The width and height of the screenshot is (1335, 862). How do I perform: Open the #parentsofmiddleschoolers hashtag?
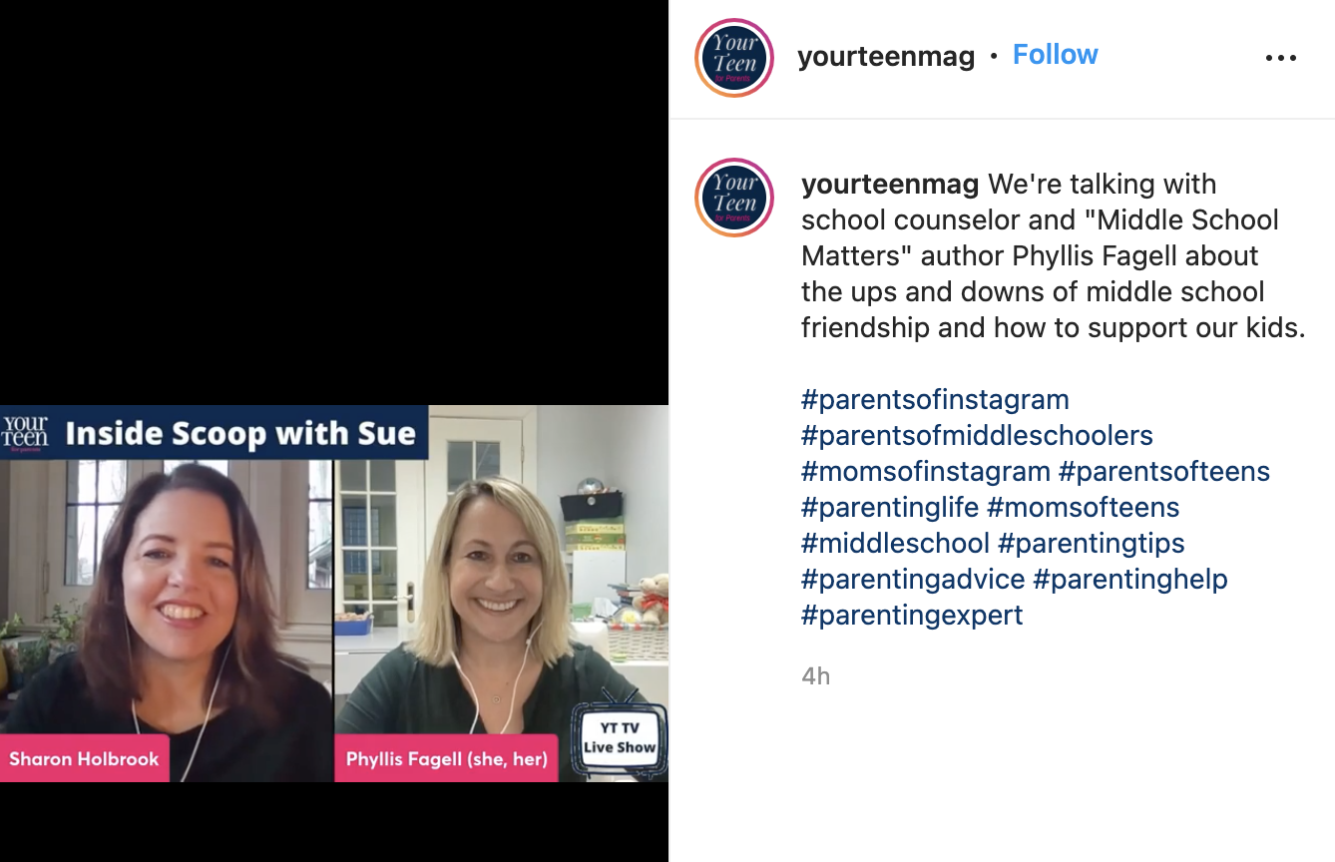977,436
